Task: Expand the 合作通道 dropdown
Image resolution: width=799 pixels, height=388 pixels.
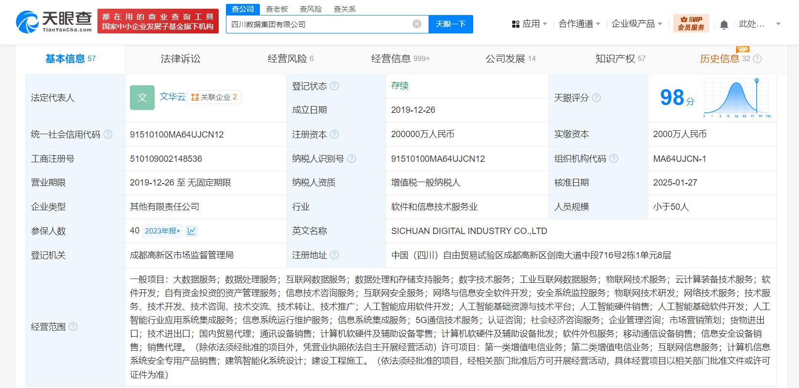Action: pos(579,24)
